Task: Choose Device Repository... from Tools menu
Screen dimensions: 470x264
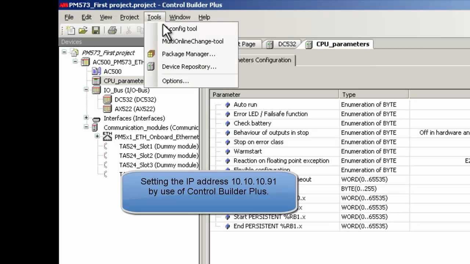Action: coord(191,67)
